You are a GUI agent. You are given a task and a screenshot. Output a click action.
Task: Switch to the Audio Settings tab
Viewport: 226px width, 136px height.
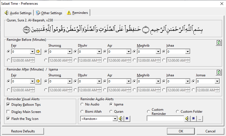19,13
